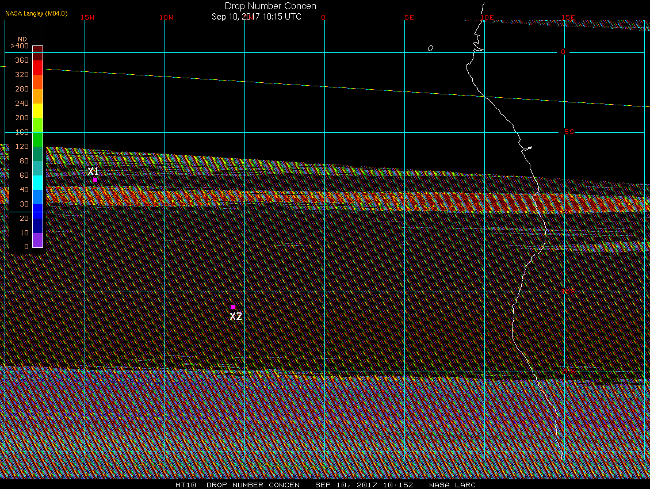Click the ND legend title
Viewport: 650px width, 489px height.
pyautogui.click(x=22, y=39)
